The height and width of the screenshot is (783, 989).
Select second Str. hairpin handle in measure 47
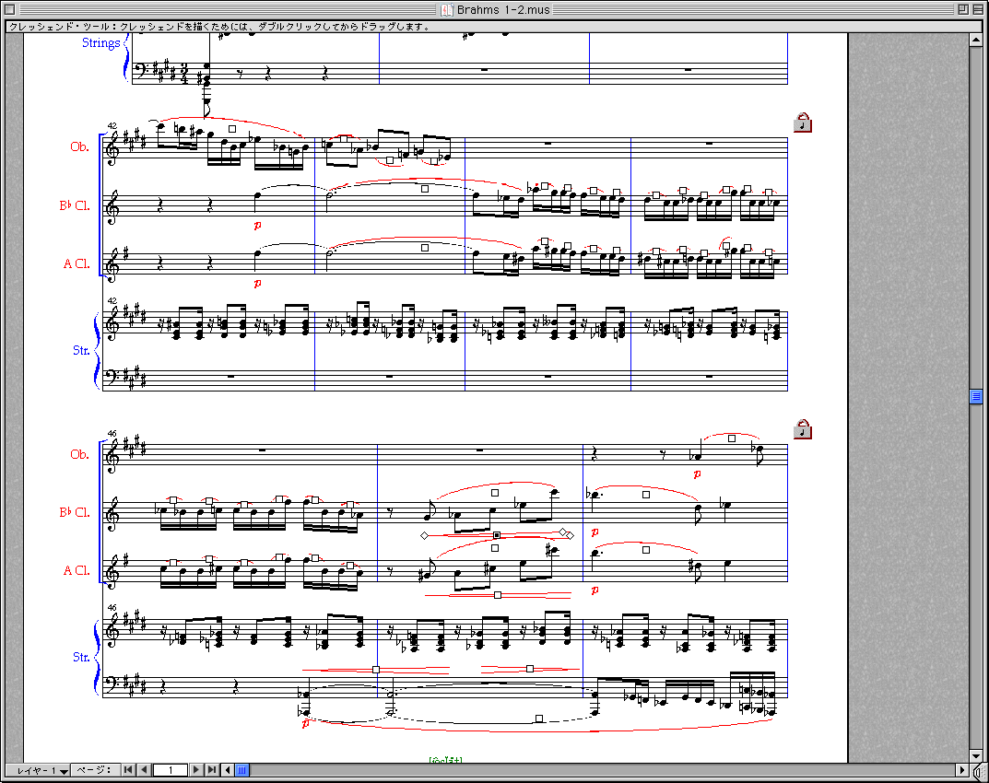(x=530, y=669)
